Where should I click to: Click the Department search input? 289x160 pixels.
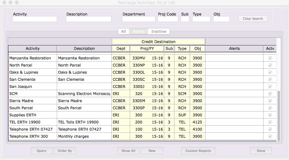coord(138,19)
